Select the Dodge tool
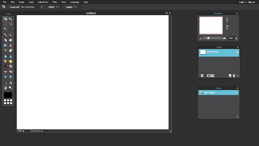Image resolution: width=259 pixels, height=146 pixels. click(6, 67)
